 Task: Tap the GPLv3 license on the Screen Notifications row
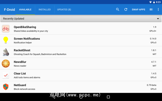(153, 43)
